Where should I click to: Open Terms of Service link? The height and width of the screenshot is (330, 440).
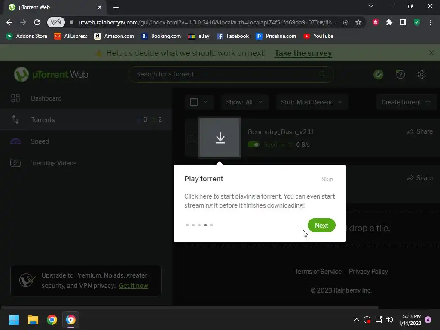318,272
